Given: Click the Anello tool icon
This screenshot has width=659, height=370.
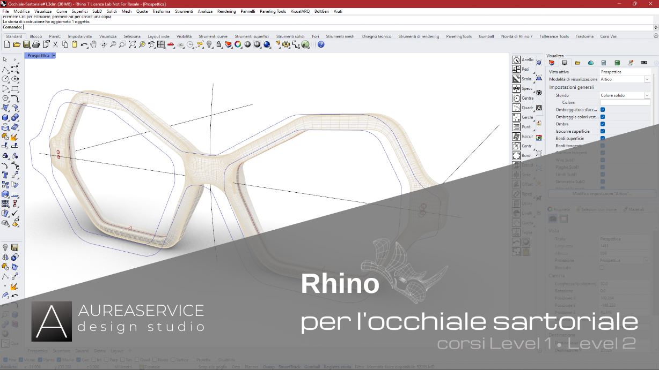Looking at the screenshot, I should pos(516,60).
